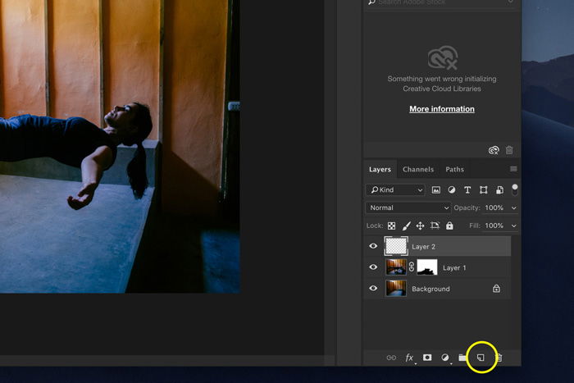574x383 pixels.
Task: Click the Fill percentage field
Action: pos(494,226)
